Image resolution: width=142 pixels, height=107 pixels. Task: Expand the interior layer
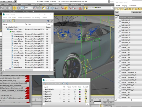click(44, 97)
